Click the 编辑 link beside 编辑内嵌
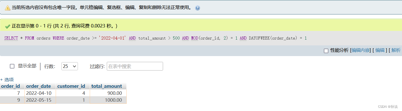This screenshot has height=111, width=402. pos(380,50)
